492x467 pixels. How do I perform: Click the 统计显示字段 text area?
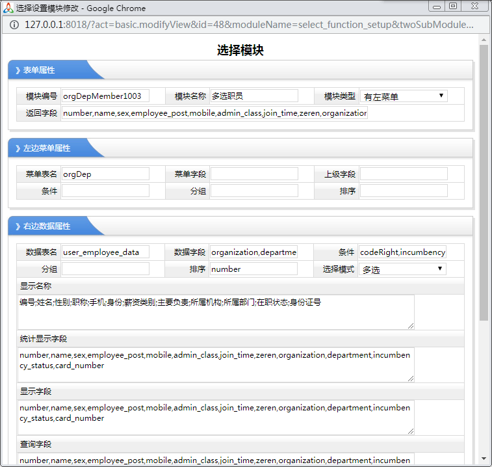216,364
